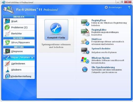Open the Einstellungen link
Screen dimensions: 133x102
coord(115,7)
